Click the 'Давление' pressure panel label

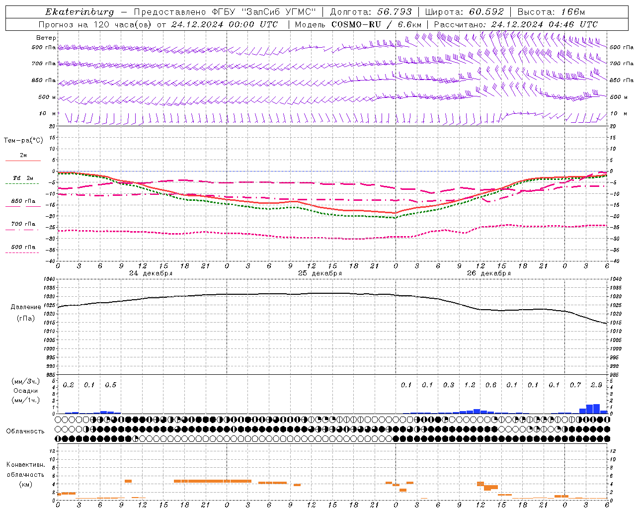26,307
